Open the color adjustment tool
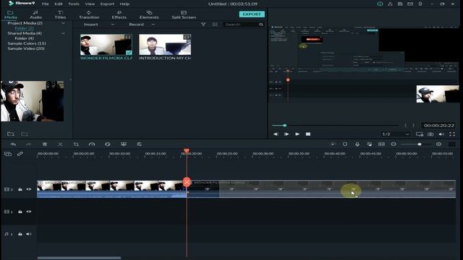Image resolution: width=463 pixels, height=260 pixels. click(108, 144)
